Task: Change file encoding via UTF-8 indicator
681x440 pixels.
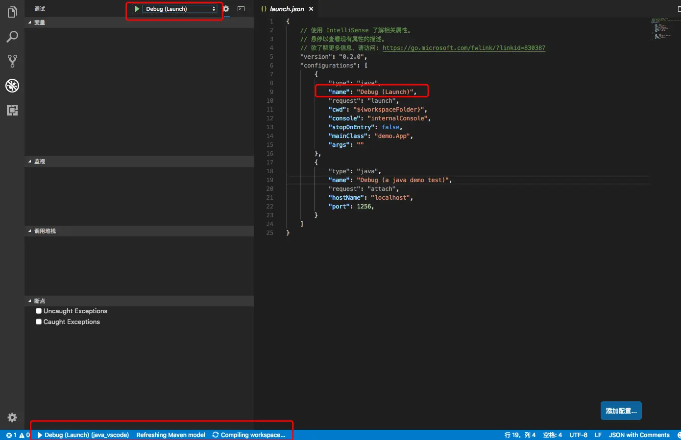Action: click(x=578, y=435)
